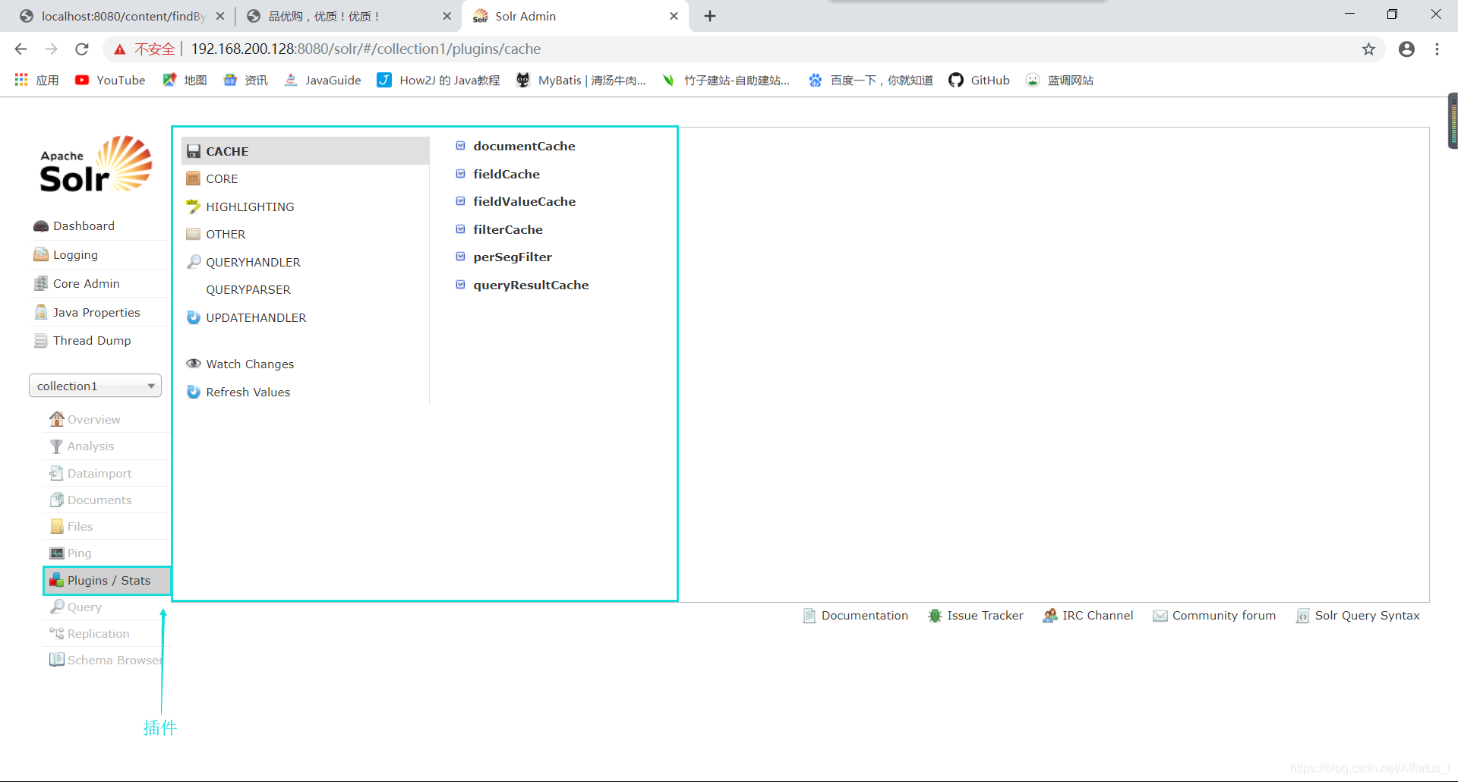Open the Chrome profile avatar
1458x782 pixels.
click(1407, 49)
